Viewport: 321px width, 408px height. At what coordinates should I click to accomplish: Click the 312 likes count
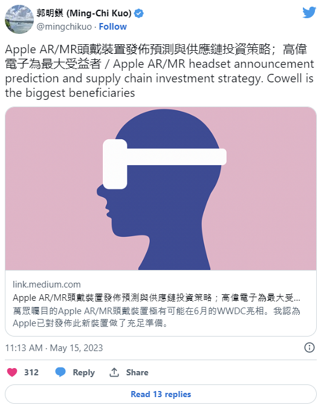31,372
